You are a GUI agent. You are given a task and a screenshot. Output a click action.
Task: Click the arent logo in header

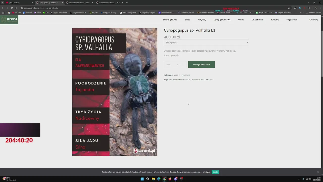9,20
